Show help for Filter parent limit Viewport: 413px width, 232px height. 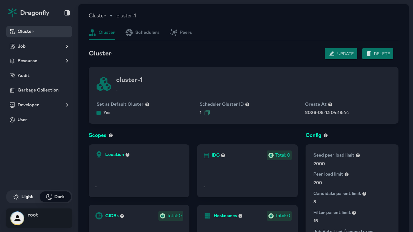(x=354, y=213)
